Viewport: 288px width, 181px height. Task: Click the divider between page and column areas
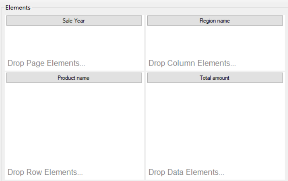(x=145, y=43)
